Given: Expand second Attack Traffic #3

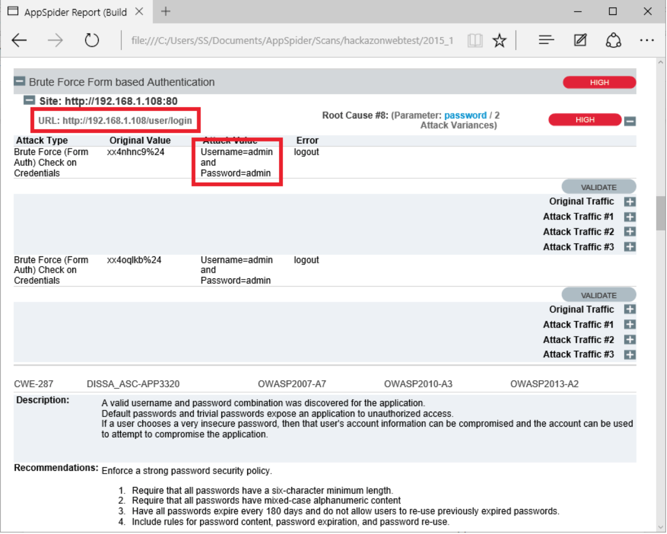Looking at the screenshot, I should (630, 355).
